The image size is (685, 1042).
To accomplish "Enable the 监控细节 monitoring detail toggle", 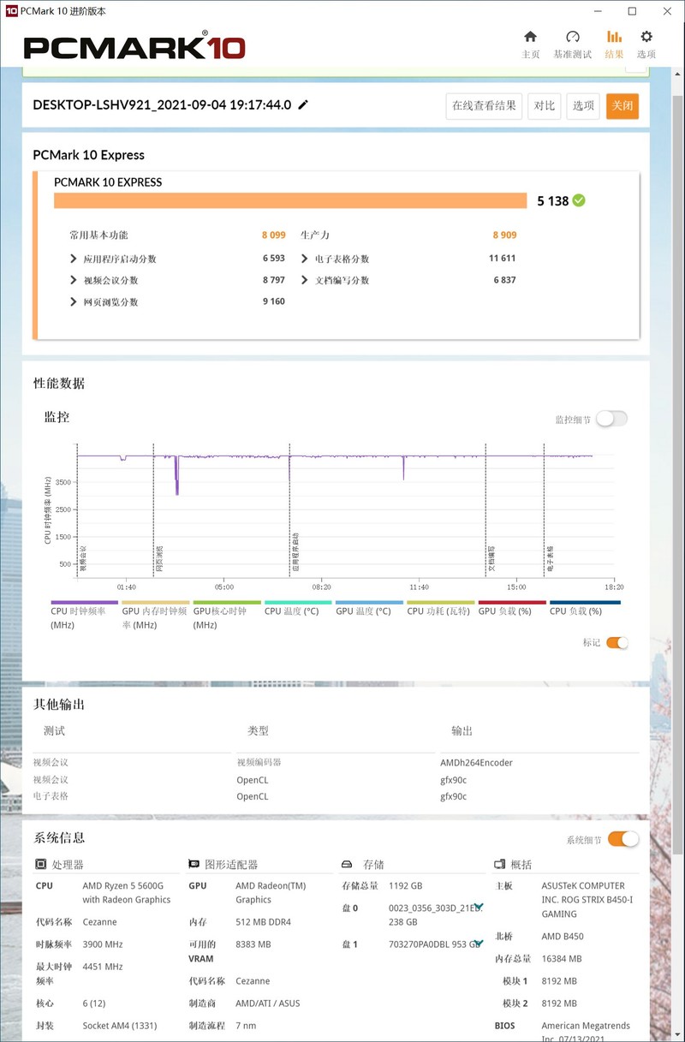I will point(611,418).
